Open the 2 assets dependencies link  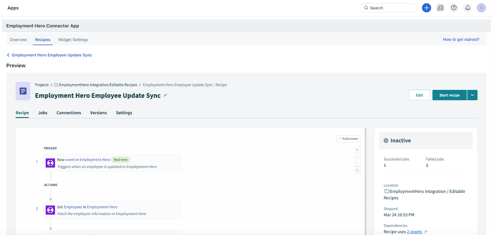tap(415, 232)
